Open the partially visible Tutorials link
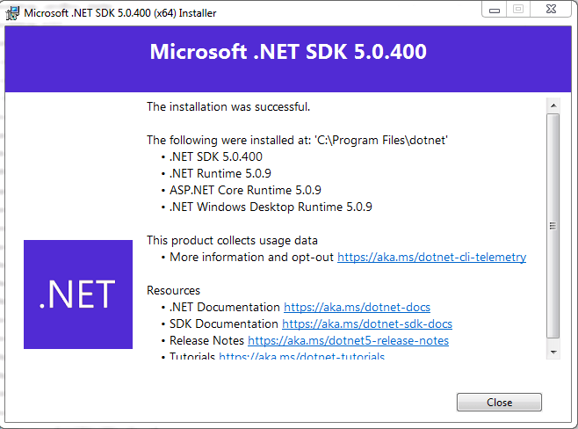578x429 pixels. coord(302,356)
